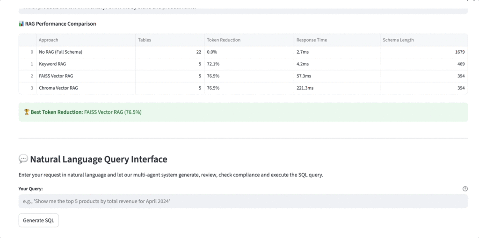Focus the Your Query text input

pyautogui.click(x=243, y=201)
